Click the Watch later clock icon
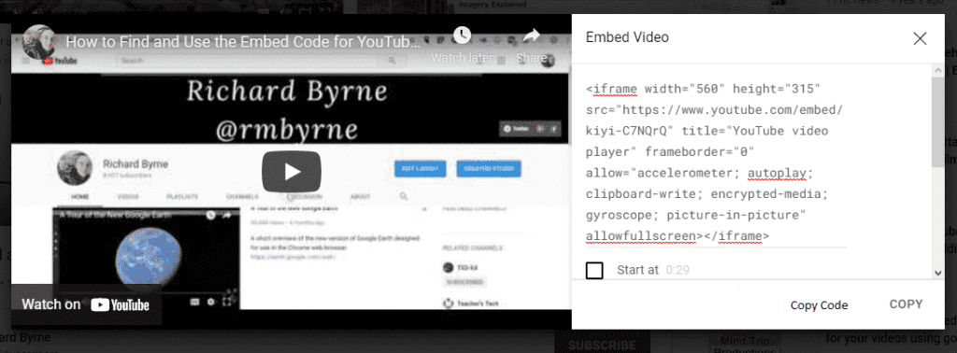Image resolution: width=957 pixels, height=353 pixels. (462, 35)
